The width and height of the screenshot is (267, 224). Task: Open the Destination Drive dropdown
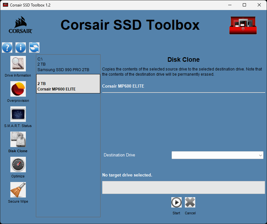[217, 155]
